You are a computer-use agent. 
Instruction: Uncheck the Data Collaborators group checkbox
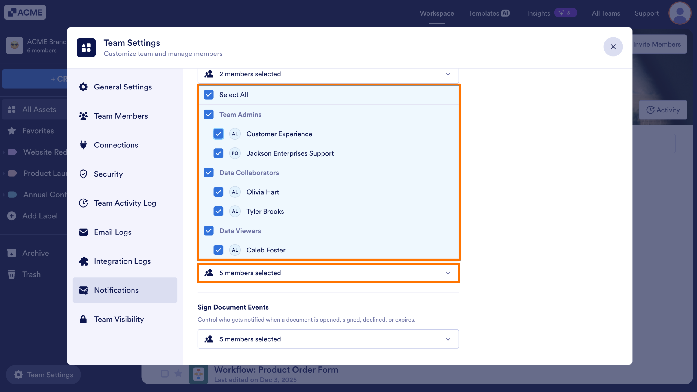(209, 173)
